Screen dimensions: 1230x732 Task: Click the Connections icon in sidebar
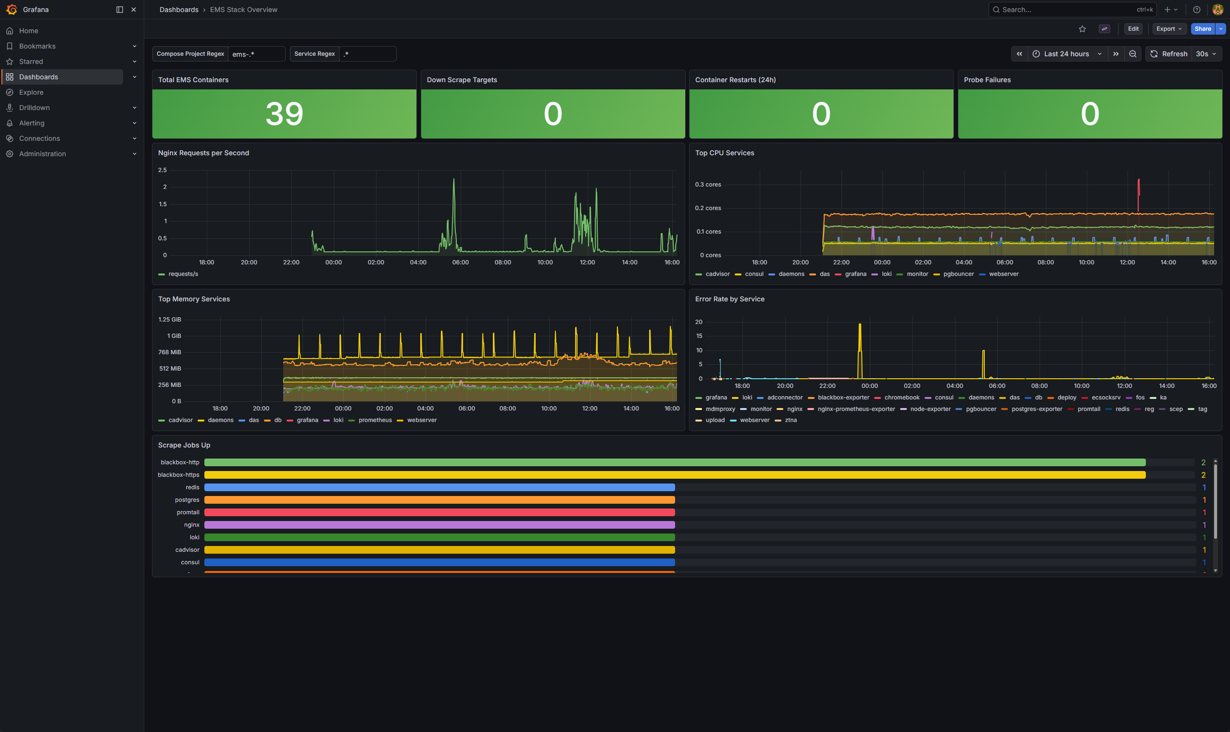(x=9, y=138)
